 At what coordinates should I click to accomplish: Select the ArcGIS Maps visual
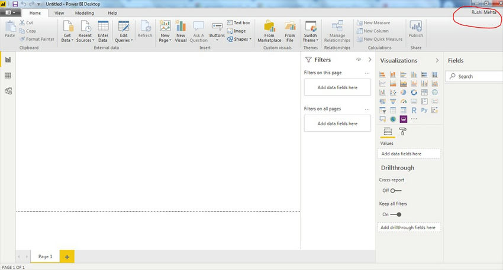[x=393, y=119]
